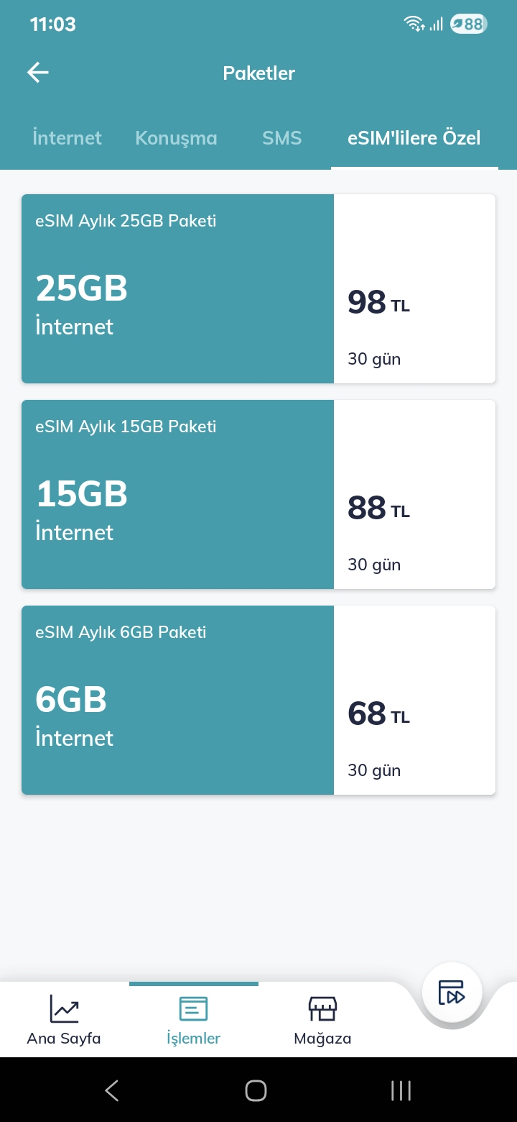Tap the battery 88 indicator
The image size is (517, 1122).
[x=468, y=24]
